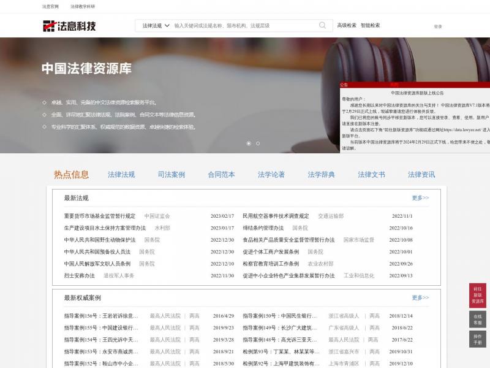Click the 法意科技 logo
Viewport: 490px width, 368px height.
69,26
